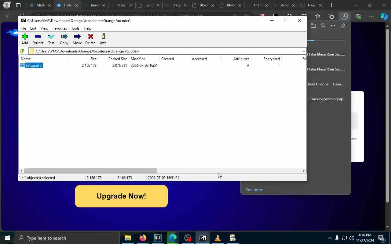391x244 pixels.
Task: Click search icon in downloads panel
Action: (x=323, y=26)
